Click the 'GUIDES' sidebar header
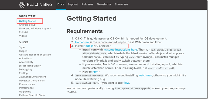208x99 pixels. (23, 42)
